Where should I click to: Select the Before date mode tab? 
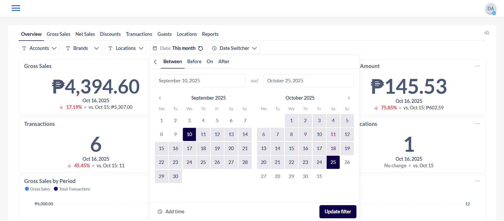[x=194, y=61]
